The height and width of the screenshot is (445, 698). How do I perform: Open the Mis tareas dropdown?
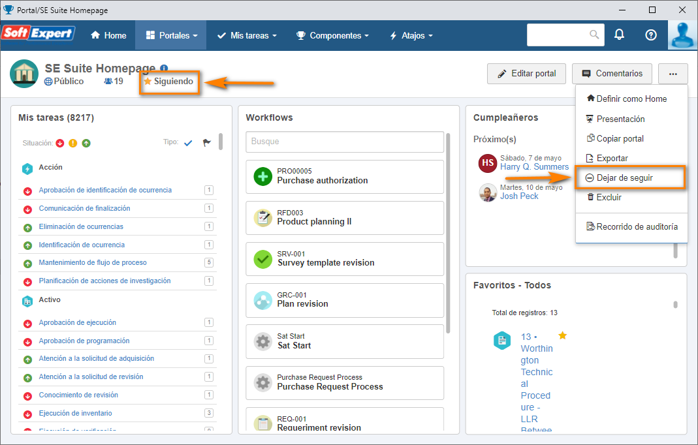click(x=247, y=35)
